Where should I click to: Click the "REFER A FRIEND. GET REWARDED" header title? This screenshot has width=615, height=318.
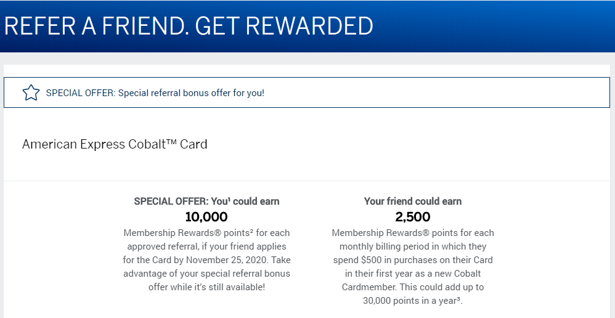[189, 26]
